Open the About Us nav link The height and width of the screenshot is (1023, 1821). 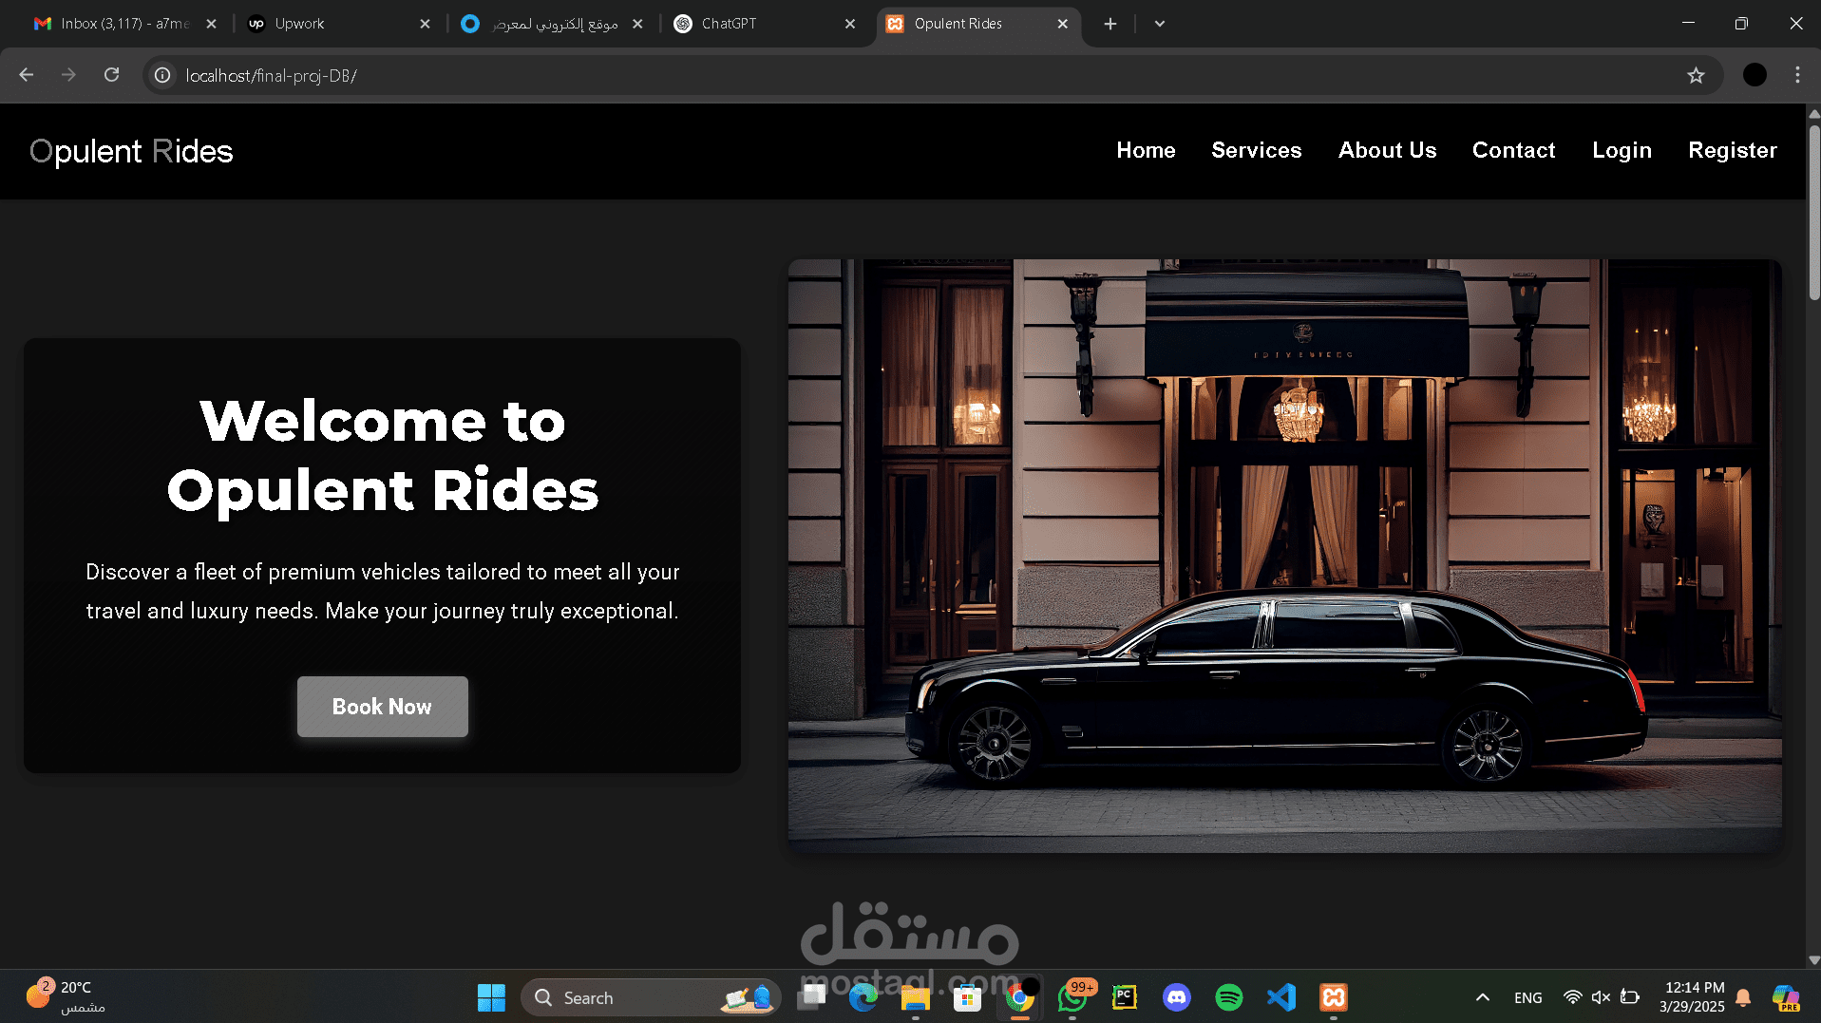pyautogui.click(x=1387, y=150)
